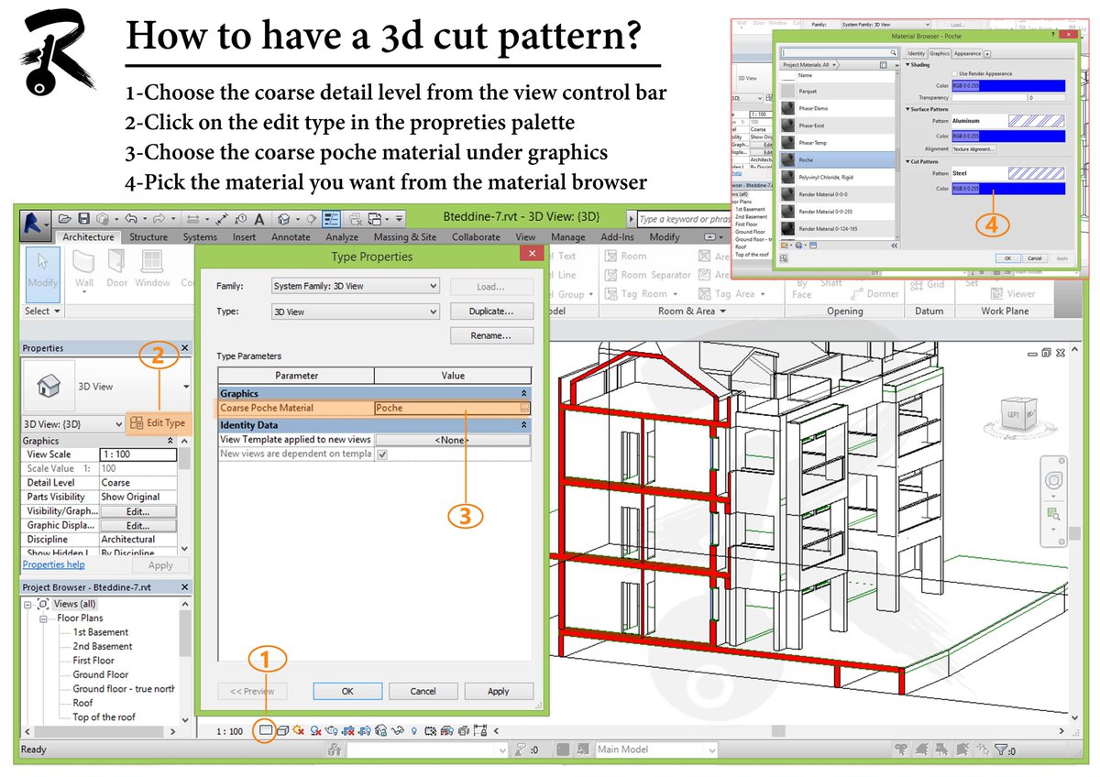This screenshot has width=1100, height=777.
Task: Collapse the Floor Plans tree node
Action: (x=43, y=618)
